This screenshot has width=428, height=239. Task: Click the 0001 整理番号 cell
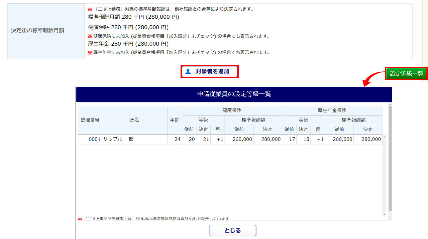[90, 139]
